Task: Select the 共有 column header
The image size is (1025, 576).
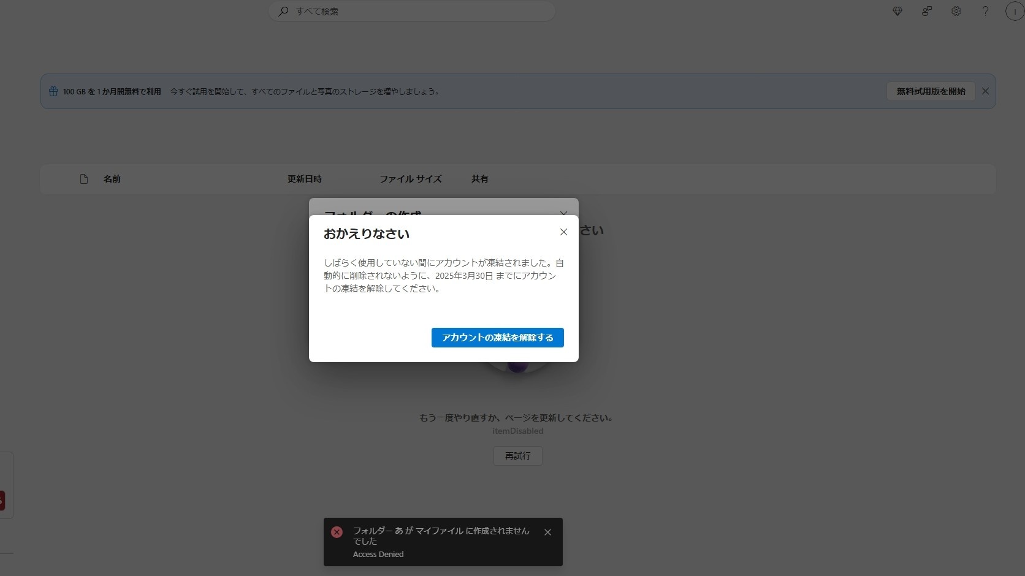Action: (x=480, y=178)
